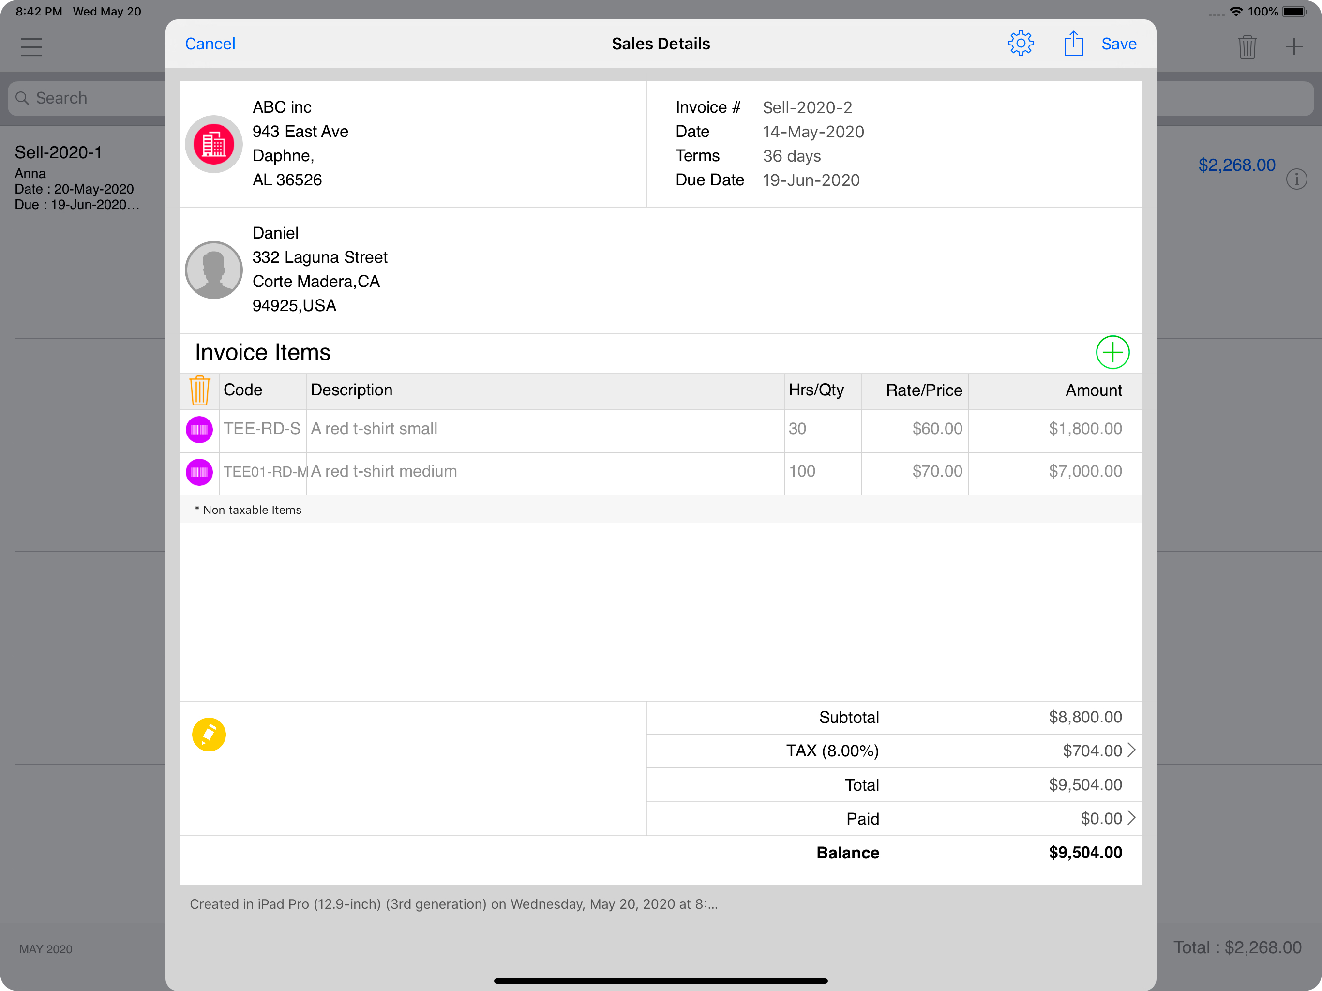Select code cell TEE01-RD-M

click(262, 472)
